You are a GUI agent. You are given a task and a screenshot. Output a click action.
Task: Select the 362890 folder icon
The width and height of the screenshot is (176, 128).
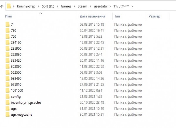point(8,67)
